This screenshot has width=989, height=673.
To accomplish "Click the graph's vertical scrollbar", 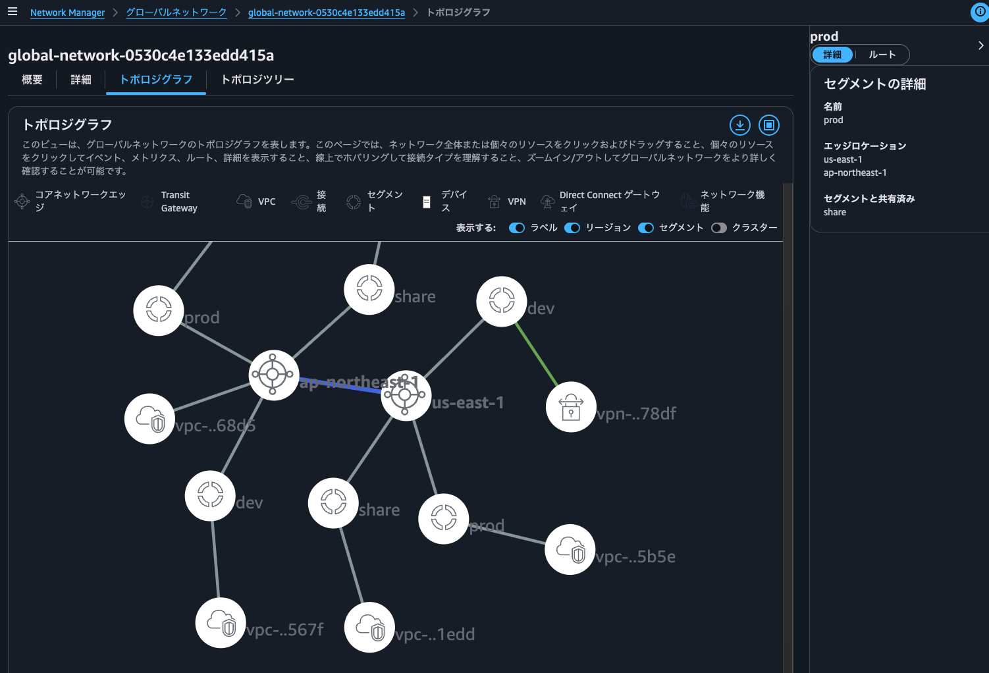I will 788,428.
